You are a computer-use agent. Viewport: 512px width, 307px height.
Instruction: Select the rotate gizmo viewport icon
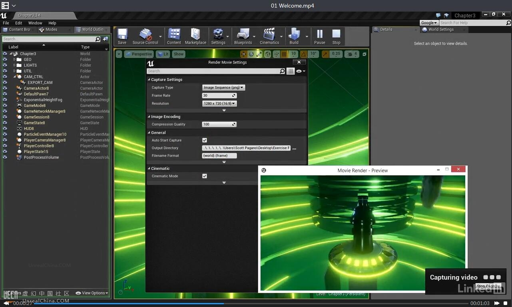(x=251, y=54)
